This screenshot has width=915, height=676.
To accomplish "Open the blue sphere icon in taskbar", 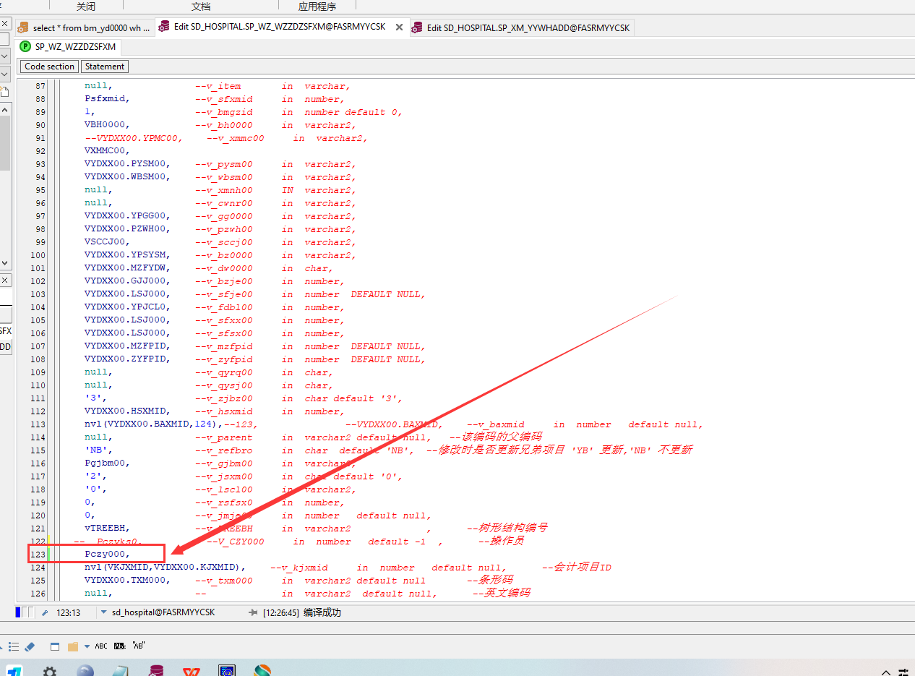I will [85, 671].
